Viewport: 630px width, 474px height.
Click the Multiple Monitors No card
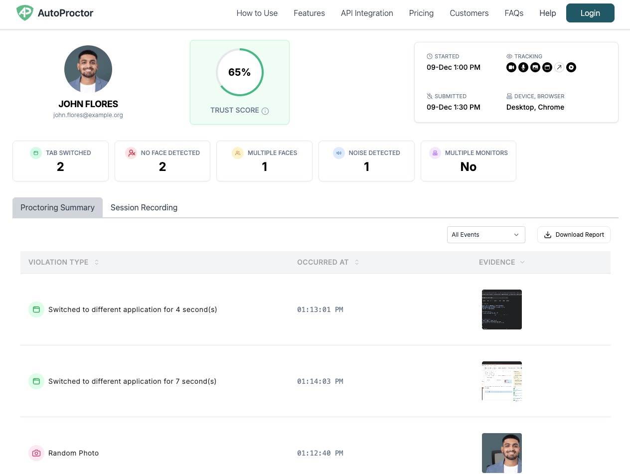click(x=469, y=161)
